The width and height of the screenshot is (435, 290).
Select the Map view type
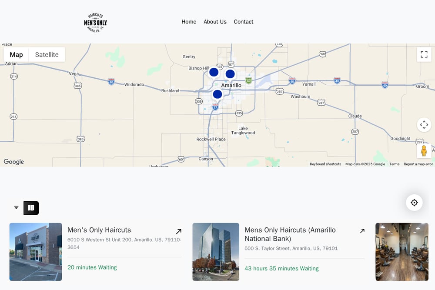click(16, 55)
